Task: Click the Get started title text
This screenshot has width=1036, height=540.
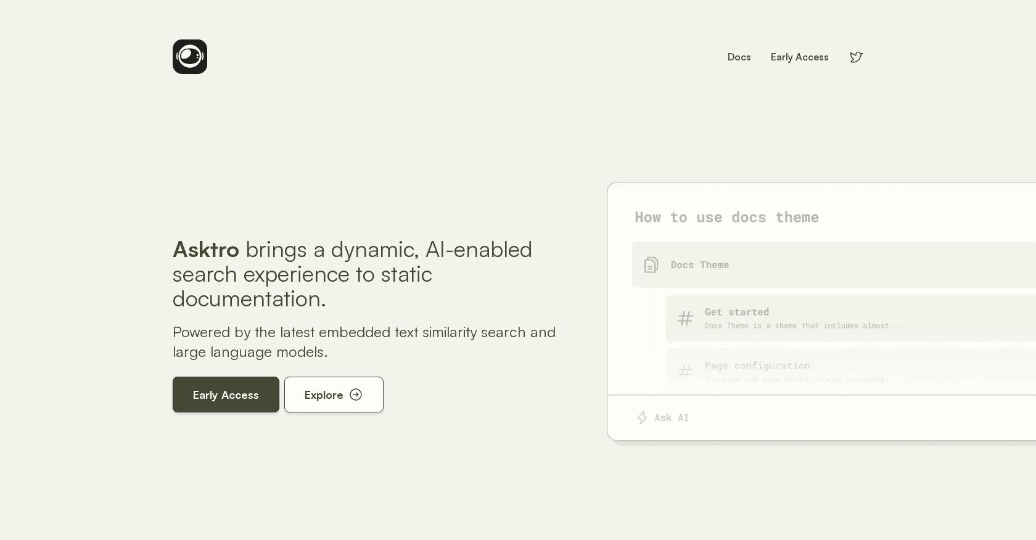Action: click(x=737, y=312)
